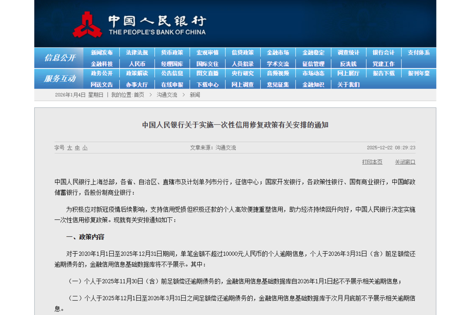Click the 信息公开 section header
Screen dimensions: 471x315
pos(59,58)
